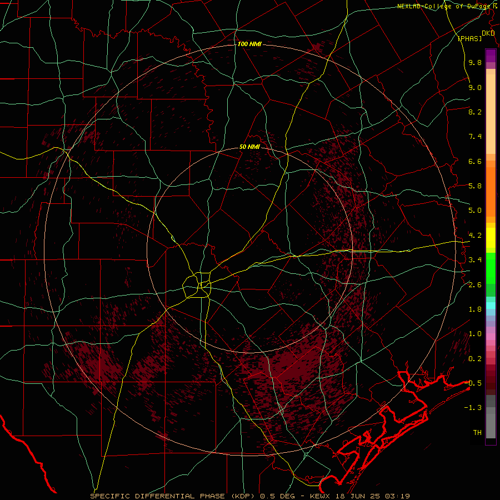Click the 9.8 value on the color scale
This screenshot has width=500, height=500.
pyautogui.click(x=475, y=62)
